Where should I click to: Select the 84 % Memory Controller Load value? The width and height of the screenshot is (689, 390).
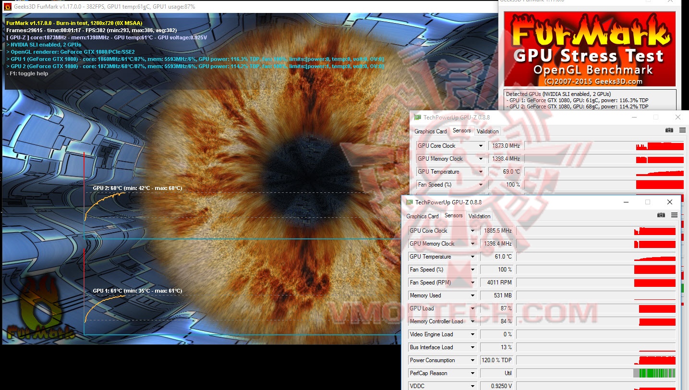pos(497,321)
